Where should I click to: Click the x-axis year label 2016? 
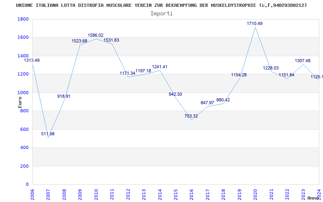pos(192,194)
